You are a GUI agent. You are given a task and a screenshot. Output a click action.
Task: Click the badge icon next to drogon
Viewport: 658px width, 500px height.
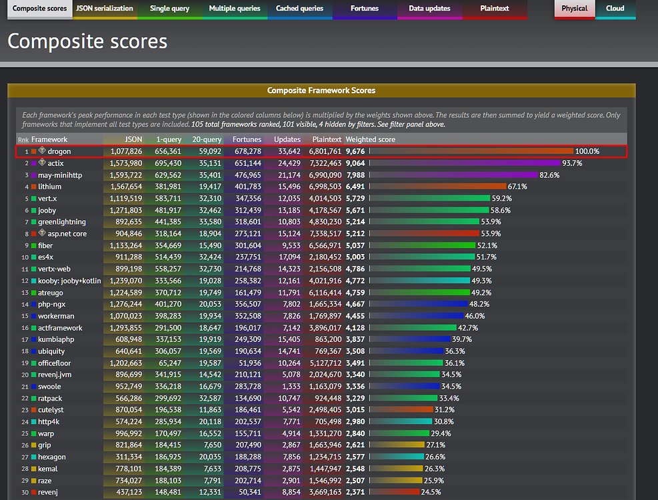[x=42, y=151]
